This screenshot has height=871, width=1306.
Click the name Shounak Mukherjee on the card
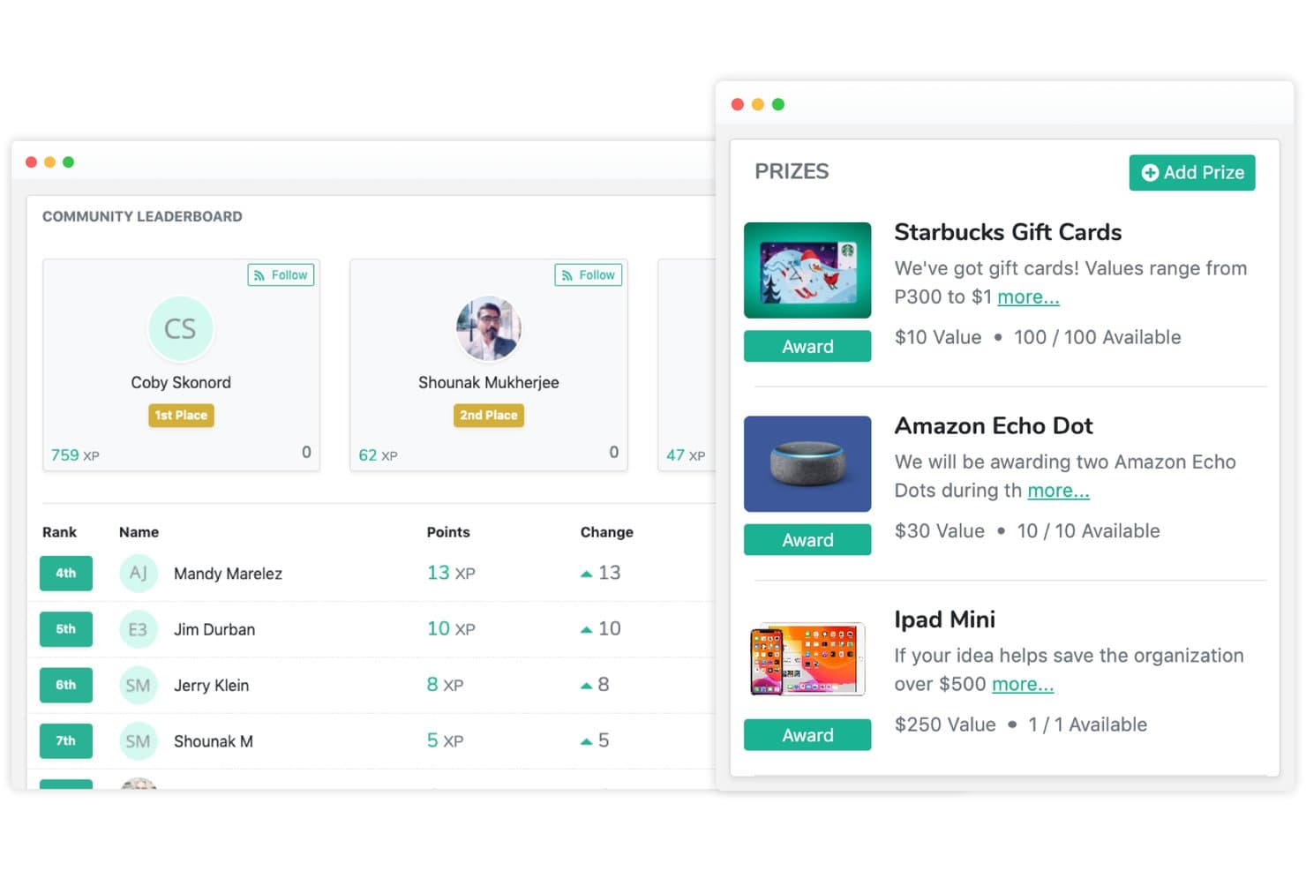coord(488,382)
